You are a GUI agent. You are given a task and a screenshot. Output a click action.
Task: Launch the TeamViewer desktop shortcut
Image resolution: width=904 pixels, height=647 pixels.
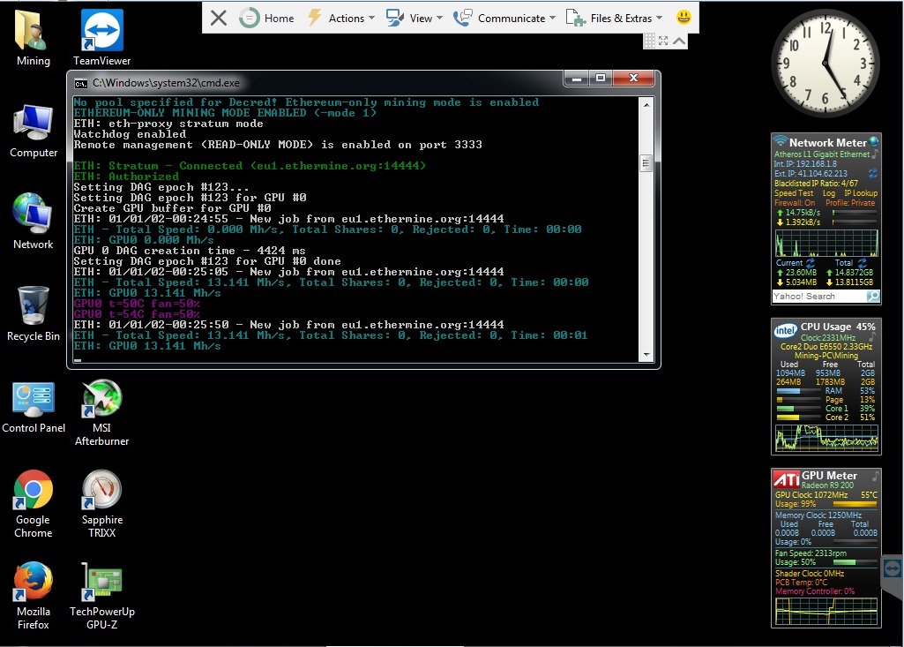click(102, 38)
